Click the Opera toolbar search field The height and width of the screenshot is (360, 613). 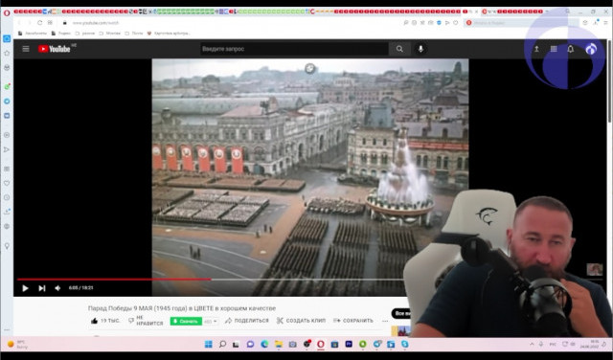click(521, 23)
